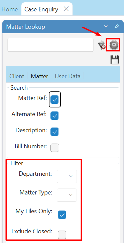Enable the Bill Number checkbox
The image size is (124, 243).
coord(54,148)
